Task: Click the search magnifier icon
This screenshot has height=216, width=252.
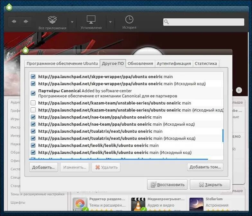Action: click(166, 22)
